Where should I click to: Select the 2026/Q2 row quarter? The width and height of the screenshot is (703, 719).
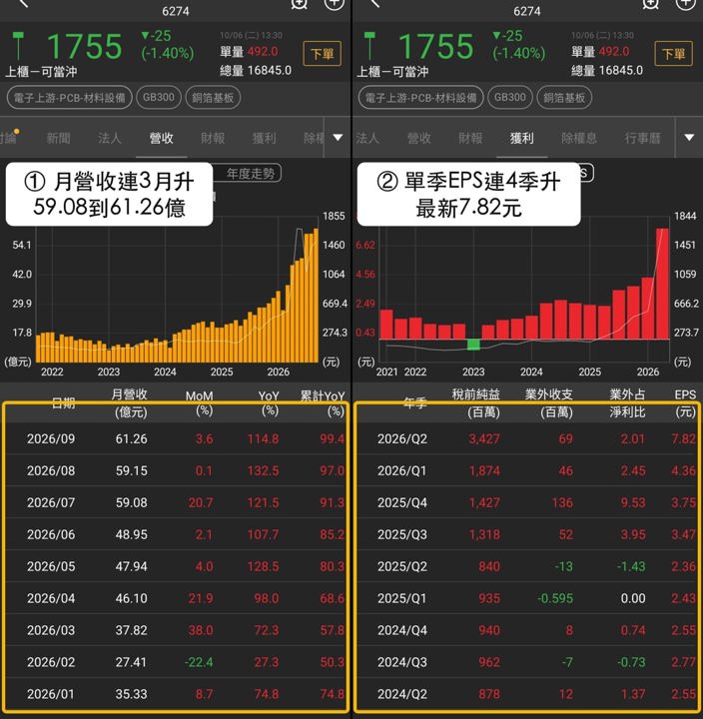[x=402, y=438]
